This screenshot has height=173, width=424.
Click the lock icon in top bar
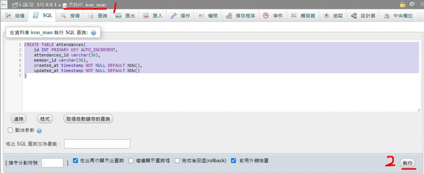[402, 4]
